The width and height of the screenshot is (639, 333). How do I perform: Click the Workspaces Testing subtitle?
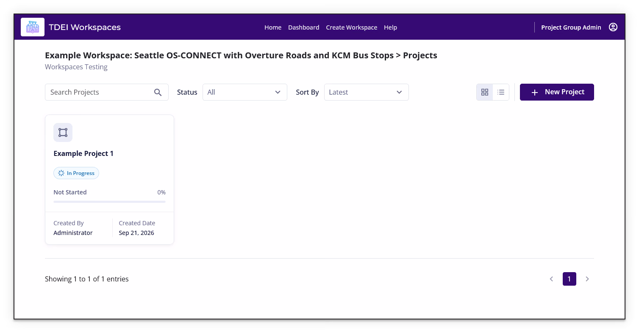click(76, 67)
